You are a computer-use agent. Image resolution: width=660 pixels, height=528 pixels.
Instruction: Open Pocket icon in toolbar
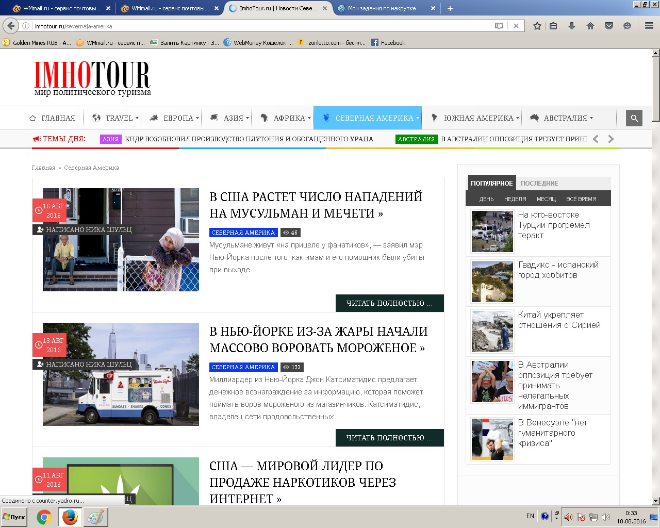pos(609,26)
